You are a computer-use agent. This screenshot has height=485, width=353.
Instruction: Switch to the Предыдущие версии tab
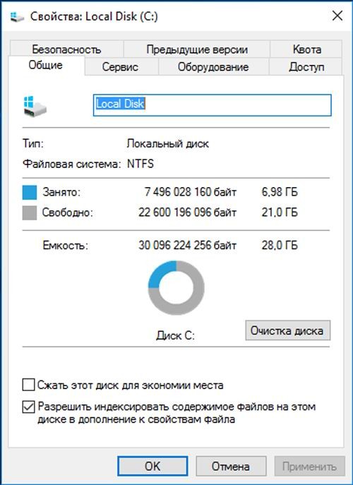197,49
